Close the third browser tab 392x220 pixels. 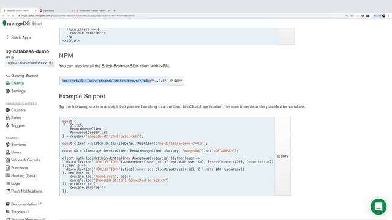pos(109,10)
